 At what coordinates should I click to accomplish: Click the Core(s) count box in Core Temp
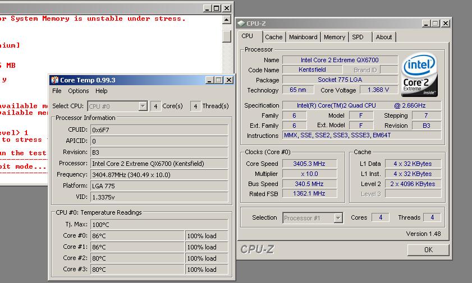(x=155, y=106)
